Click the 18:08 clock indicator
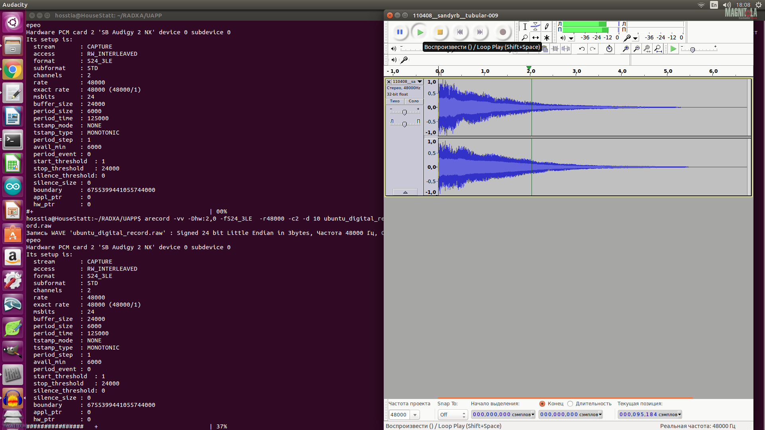Viewport: 765px width, 430px height. pyautogui.click(x=743, y=5)
